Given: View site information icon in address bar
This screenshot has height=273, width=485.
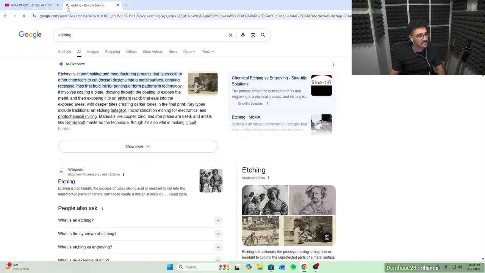Looking at the screenshot, I should (x=34, y=16).
